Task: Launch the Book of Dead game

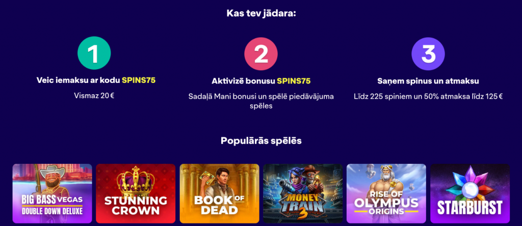Action: pos(219,193)
